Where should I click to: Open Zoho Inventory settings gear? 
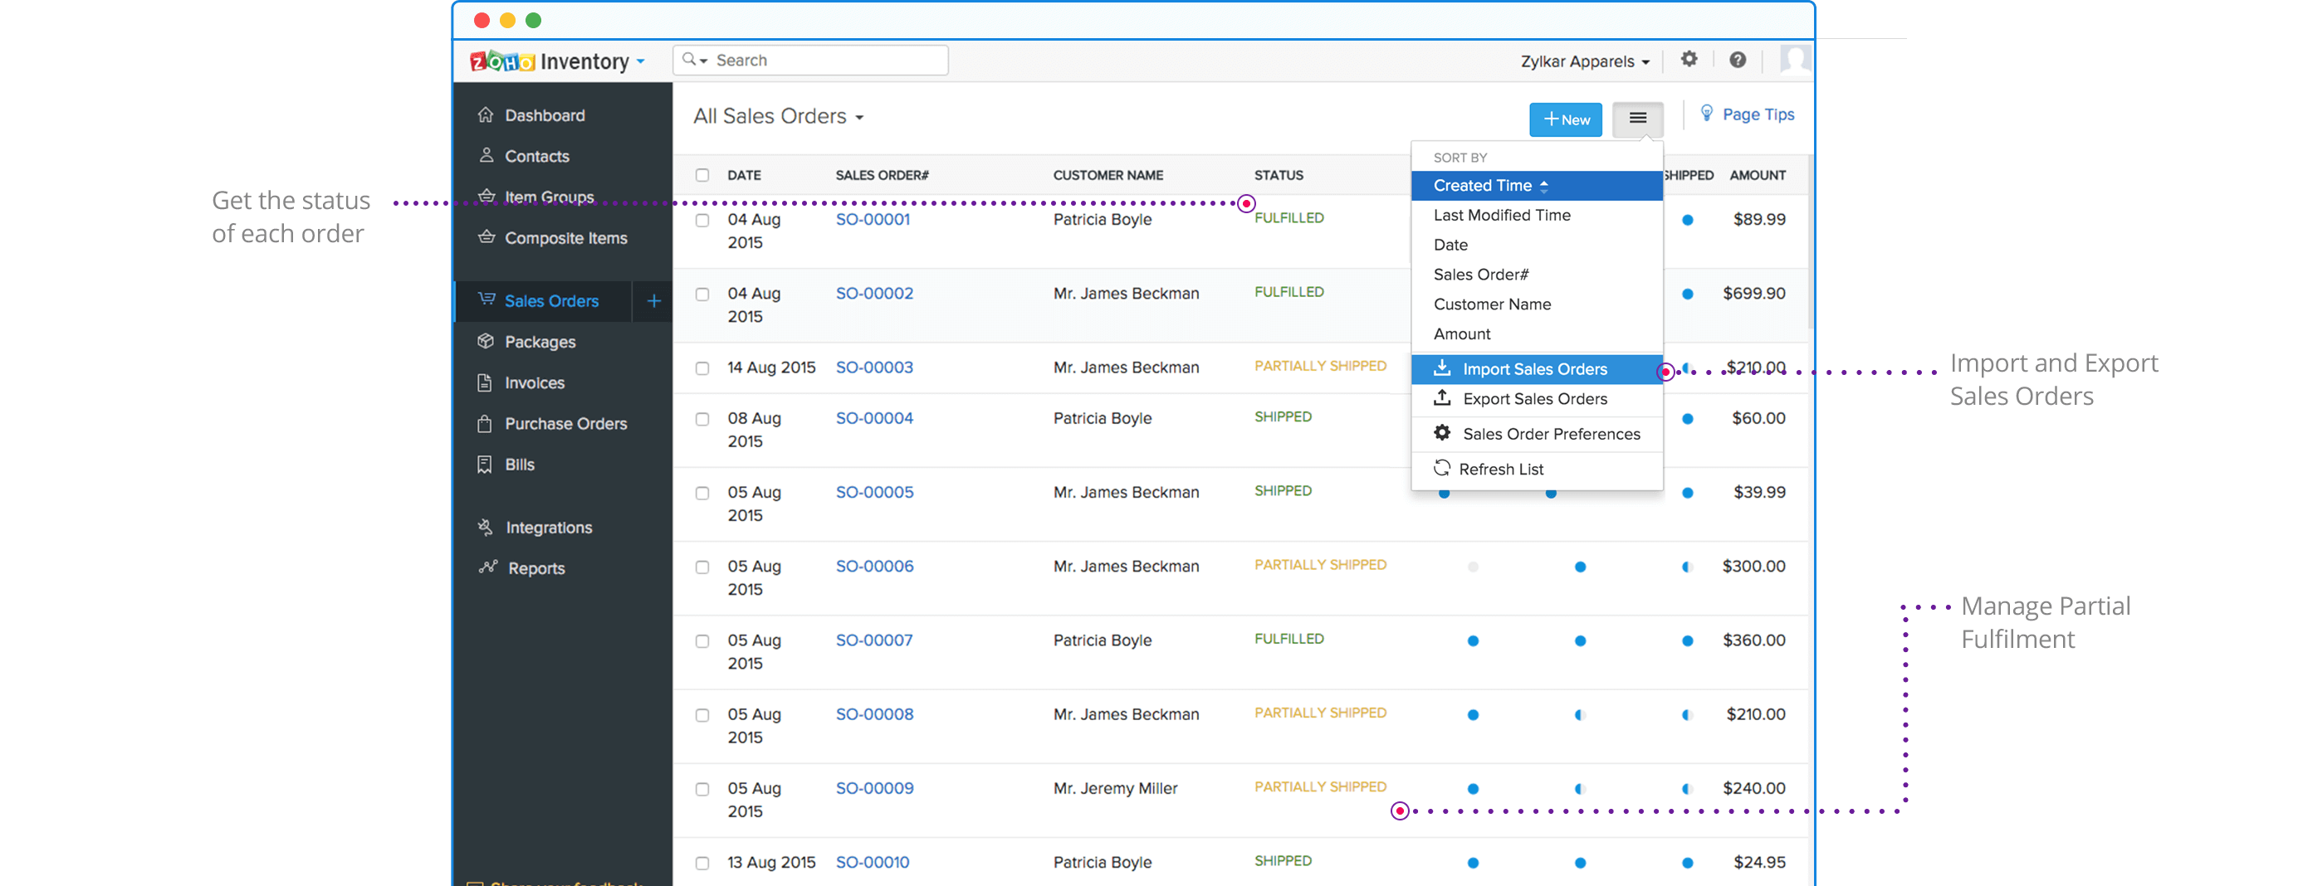[x=1689, y=60]
